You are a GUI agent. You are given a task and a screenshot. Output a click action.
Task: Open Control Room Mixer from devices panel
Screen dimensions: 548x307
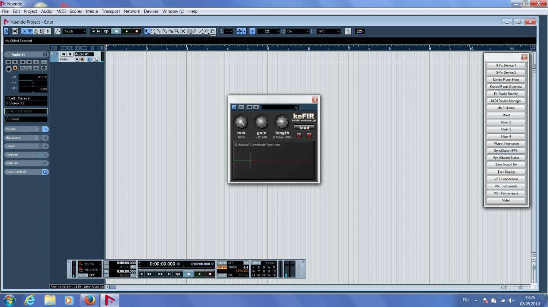coord(506,79)
